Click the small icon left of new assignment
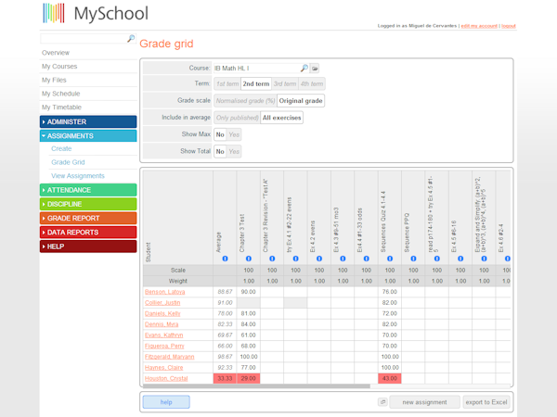 (382, 402)
